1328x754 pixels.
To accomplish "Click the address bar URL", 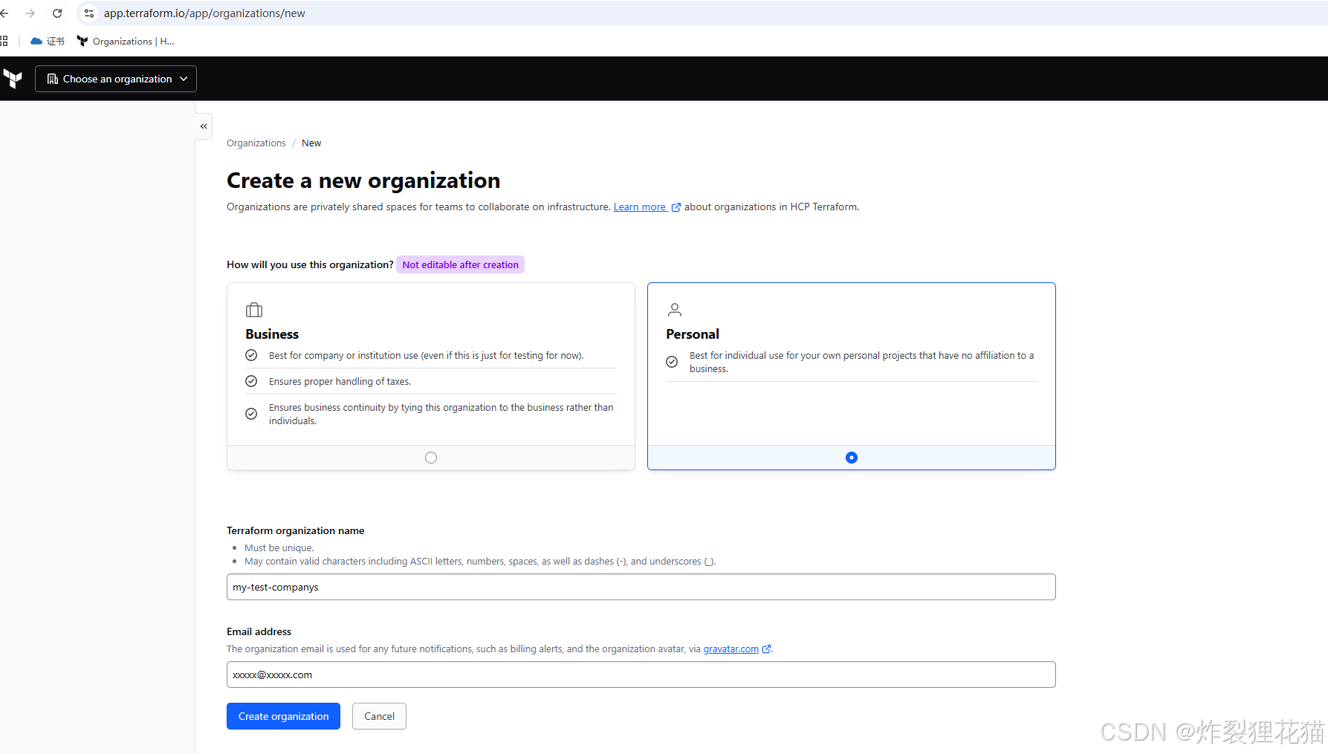I will 204,13.
